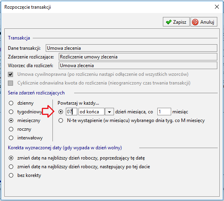Click the Transakcja section heading
The width and height of the screenshot is (224, 201).
coord(19,38)
